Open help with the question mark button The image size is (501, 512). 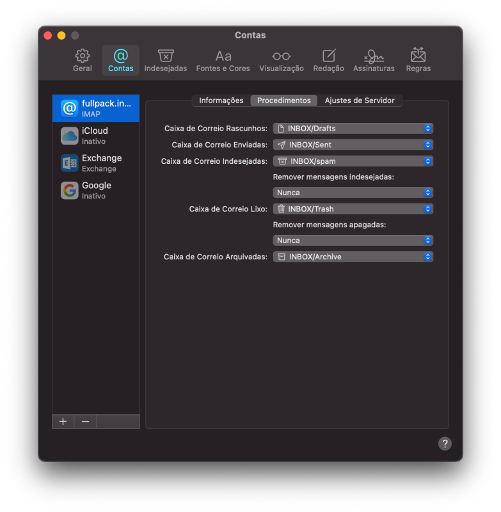[x=445, y=444]
